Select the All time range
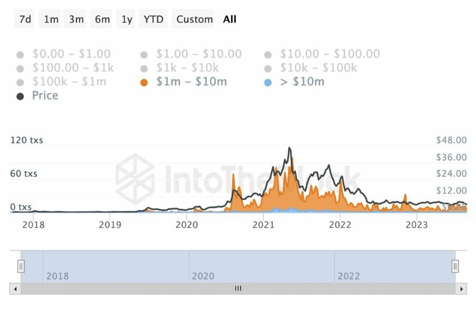 230,19
